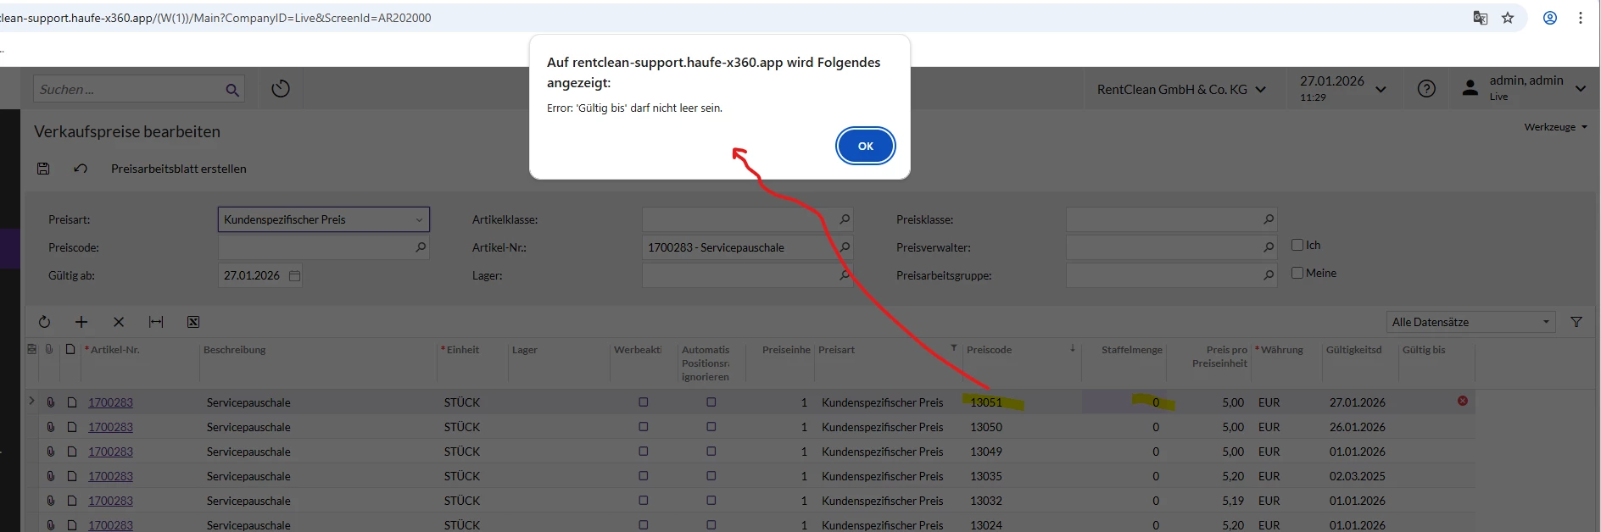Open the Chrome profile icon
This screenshot has height=532, width=1601.
1550,18
